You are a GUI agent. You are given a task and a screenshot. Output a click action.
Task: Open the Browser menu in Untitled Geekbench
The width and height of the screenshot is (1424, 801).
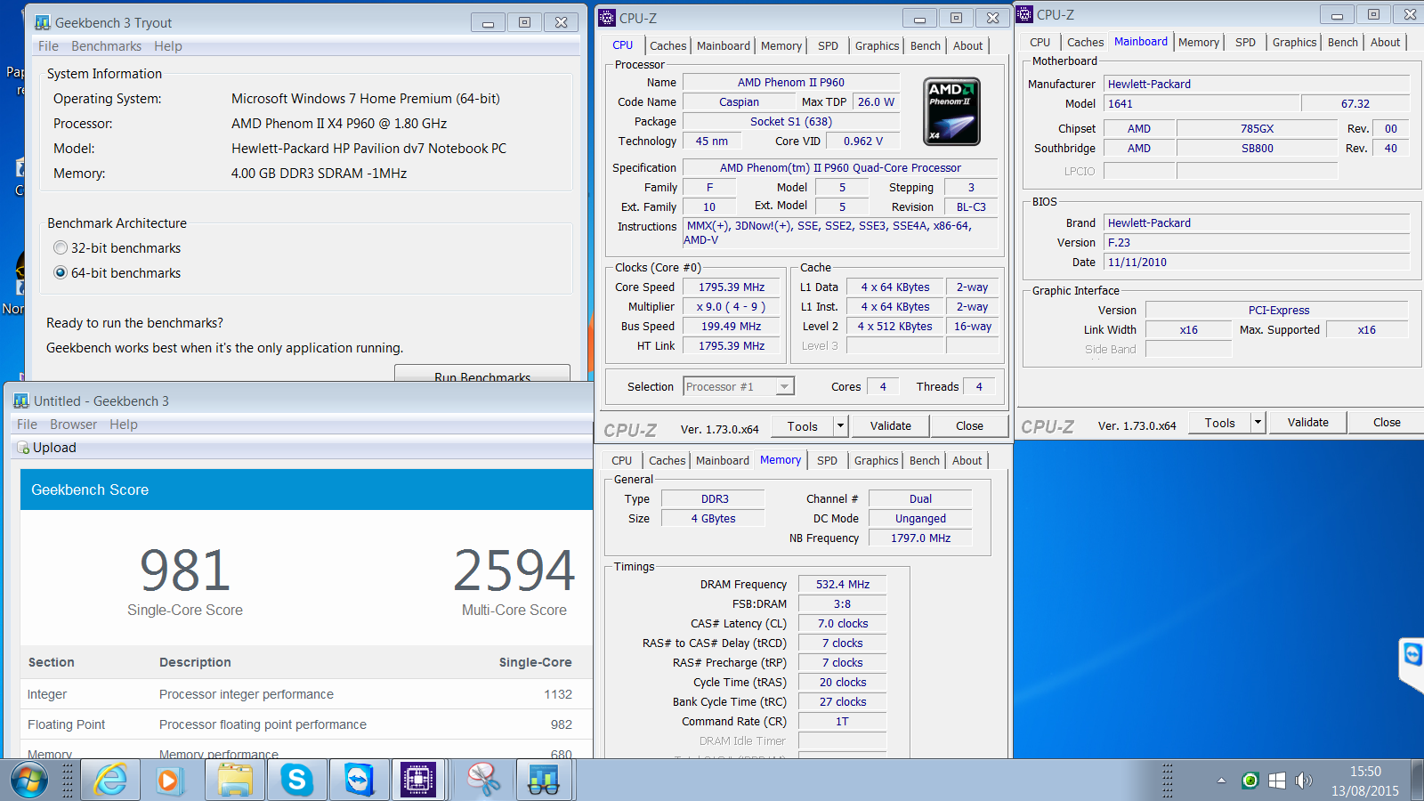(73, 425)
